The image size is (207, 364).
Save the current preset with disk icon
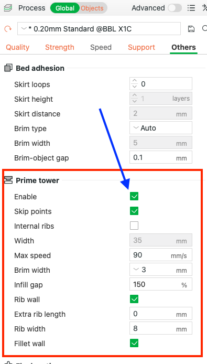[191, 29]
